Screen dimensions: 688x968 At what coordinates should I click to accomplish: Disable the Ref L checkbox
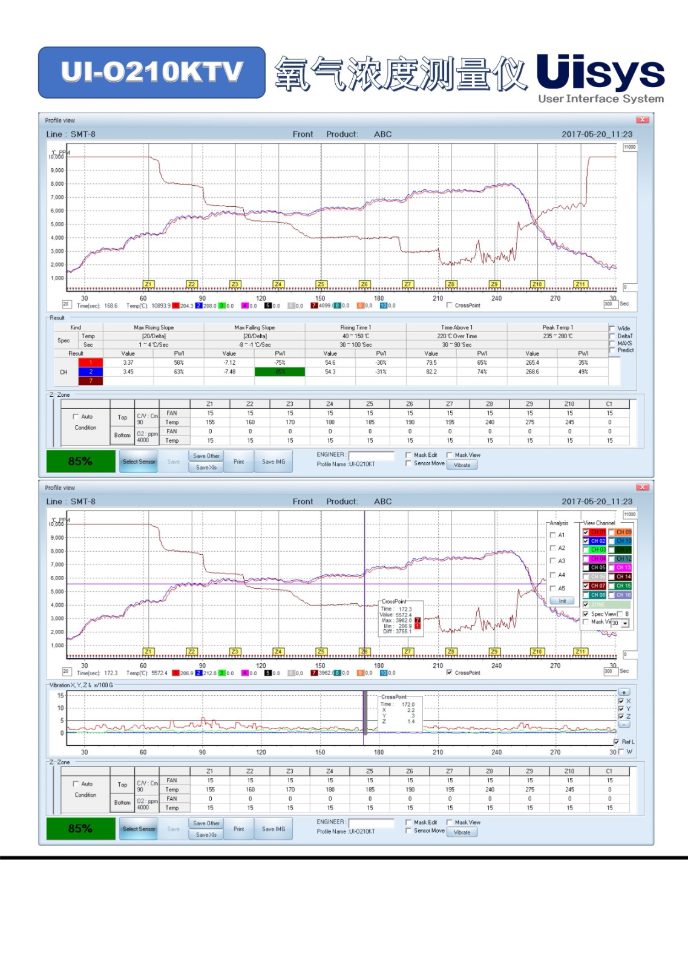coord(617,742)
